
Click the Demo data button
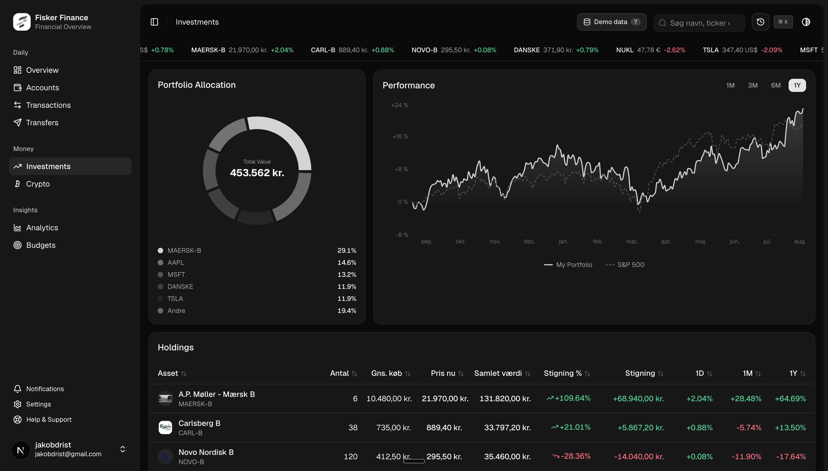[612, 22]
